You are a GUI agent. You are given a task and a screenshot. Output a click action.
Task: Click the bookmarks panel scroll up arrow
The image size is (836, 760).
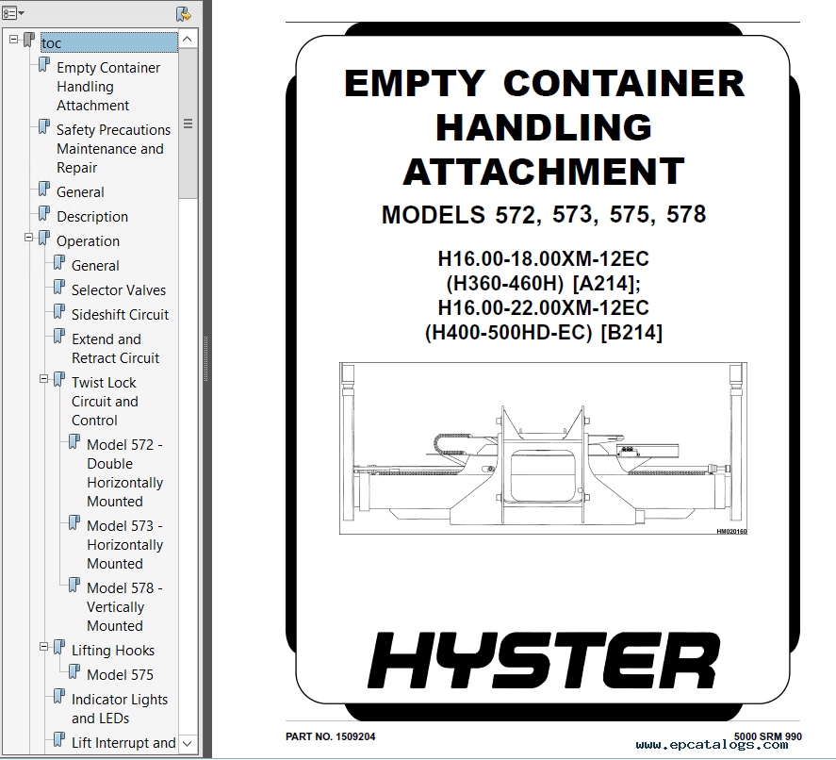[188, 39]
